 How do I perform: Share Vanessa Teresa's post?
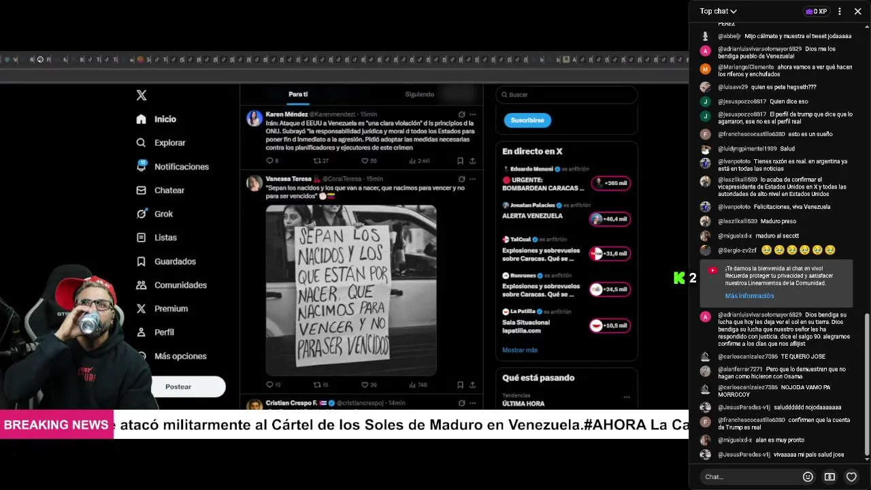tap(473, 385)
